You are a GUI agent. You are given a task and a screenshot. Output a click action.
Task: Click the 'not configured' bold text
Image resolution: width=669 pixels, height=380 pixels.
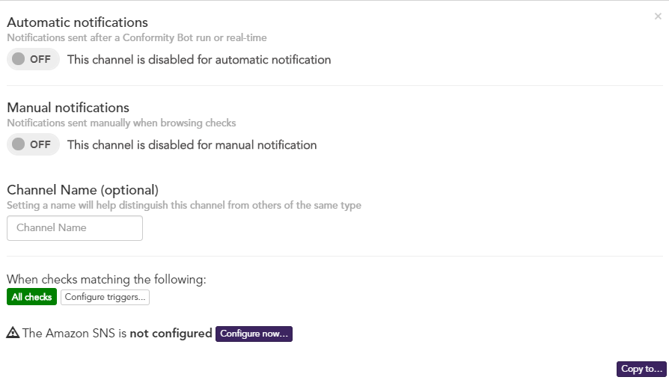pyautogui.click(x=171, y=334)
